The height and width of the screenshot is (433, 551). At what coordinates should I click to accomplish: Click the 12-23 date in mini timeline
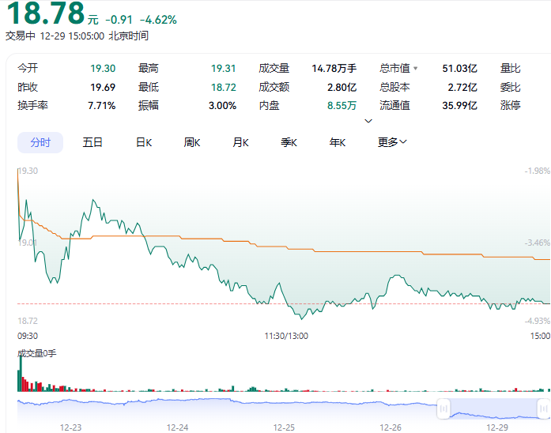71,427
